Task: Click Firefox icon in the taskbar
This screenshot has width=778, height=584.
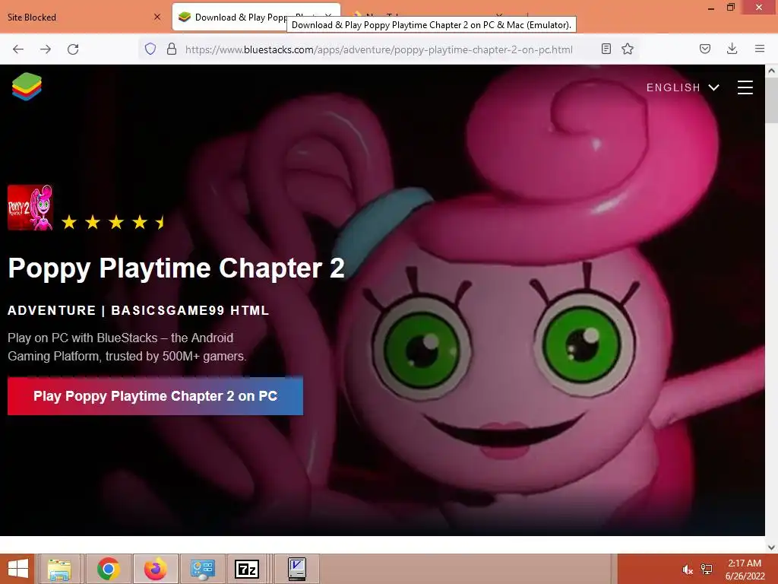Action: pyautogui.click(x=156, y=569)
